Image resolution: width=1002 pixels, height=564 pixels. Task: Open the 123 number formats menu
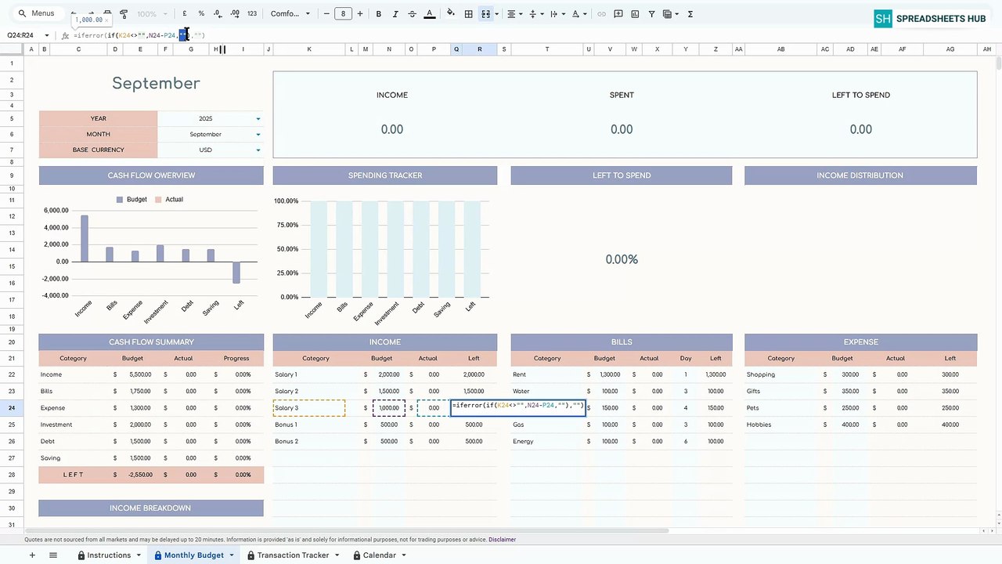pos(252,14)
